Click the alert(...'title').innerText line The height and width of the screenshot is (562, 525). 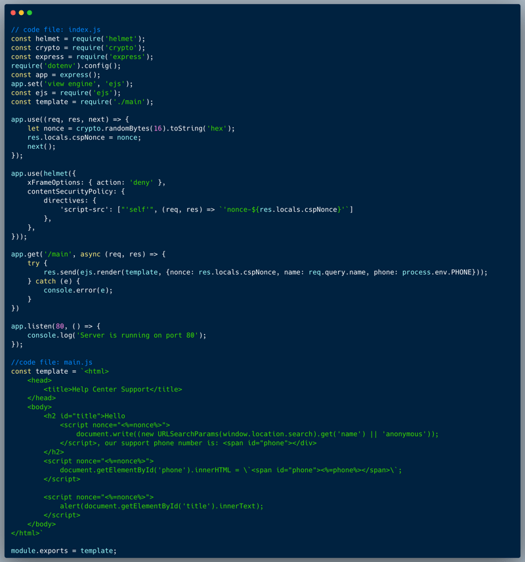click(x=161, y=506)
